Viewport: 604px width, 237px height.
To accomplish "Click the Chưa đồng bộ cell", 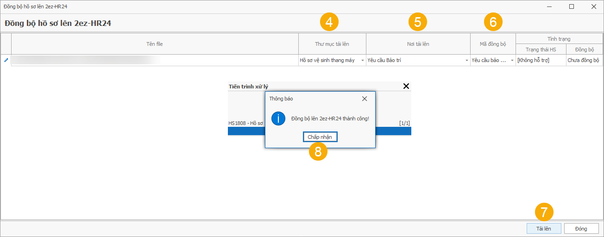I will [585, 61].
